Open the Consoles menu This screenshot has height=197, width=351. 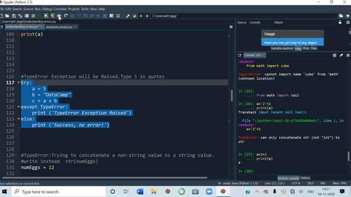coord(60,9)
